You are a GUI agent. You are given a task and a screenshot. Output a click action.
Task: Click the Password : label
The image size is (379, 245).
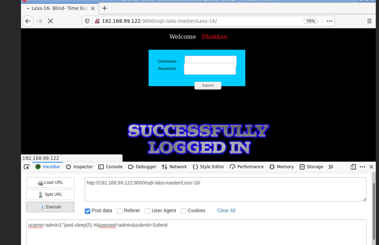(168, 69)
